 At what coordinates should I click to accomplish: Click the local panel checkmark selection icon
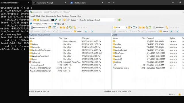coord(92,31)
